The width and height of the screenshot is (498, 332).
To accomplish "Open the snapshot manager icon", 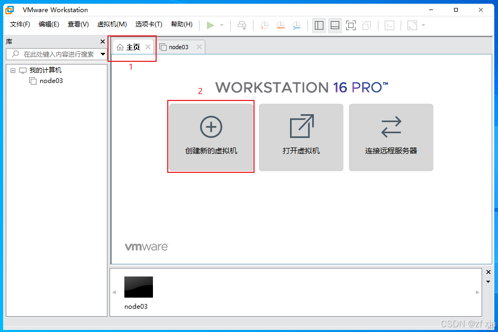I will pos(296,25).
